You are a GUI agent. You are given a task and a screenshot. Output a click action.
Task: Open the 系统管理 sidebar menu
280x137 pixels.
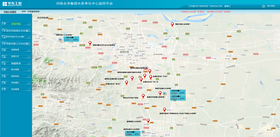pos(16,89)
